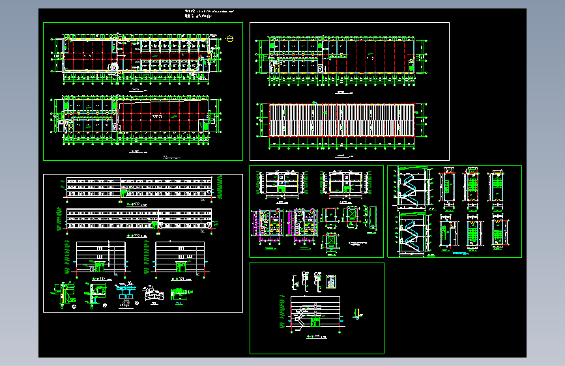
Task: Click the small yellow-framed schedule table detail
Action: coord(331,281)
